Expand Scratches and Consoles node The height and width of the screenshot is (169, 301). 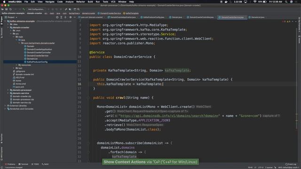[x=5, y=109]
